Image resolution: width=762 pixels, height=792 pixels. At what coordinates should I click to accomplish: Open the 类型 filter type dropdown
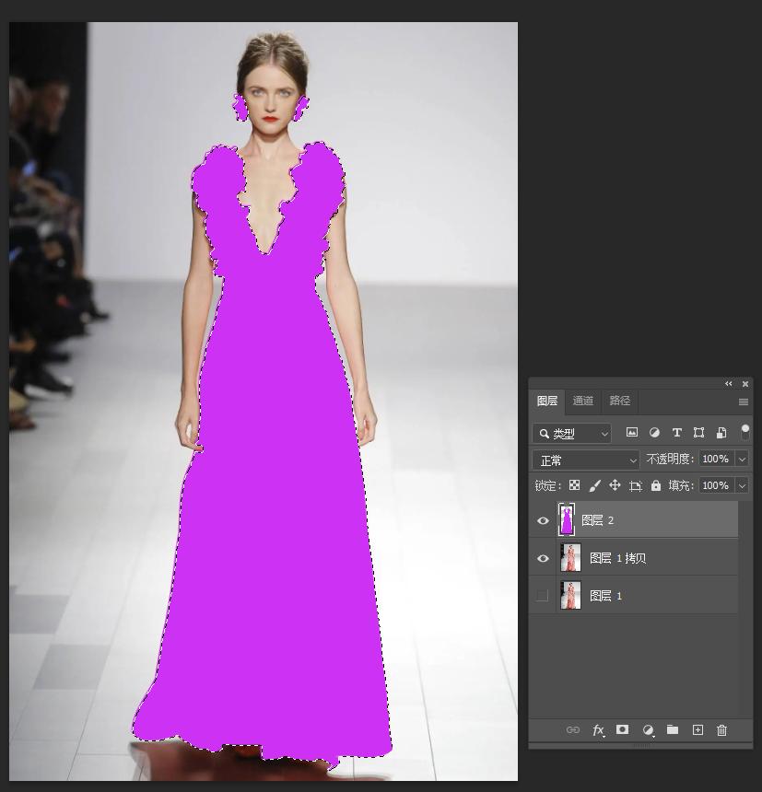[x=572, y=433]
